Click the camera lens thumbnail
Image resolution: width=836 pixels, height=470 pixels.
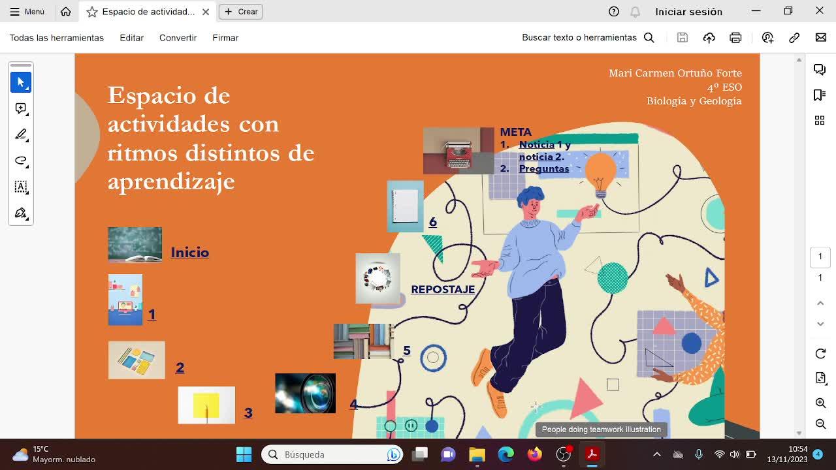305,393
